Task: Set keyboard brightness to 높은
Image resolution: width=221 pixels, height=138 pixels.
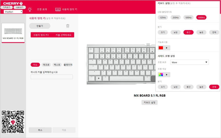Action: [x=201, y=32]
